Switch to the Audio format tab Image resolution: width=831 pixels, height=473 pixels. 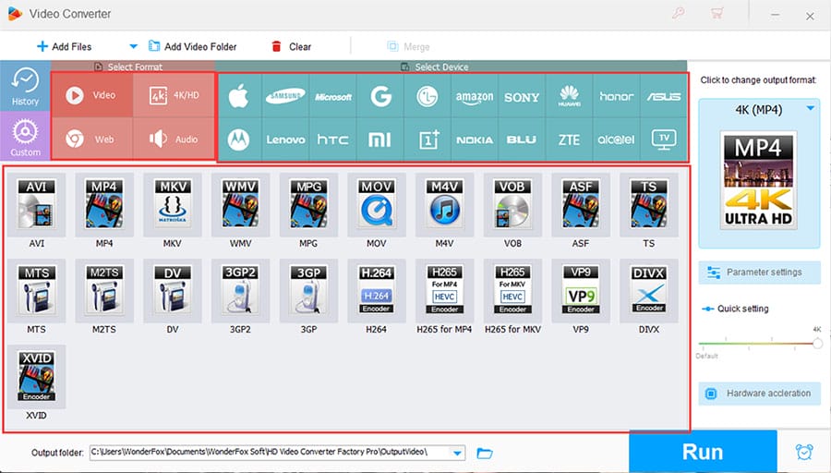pos(174,139)
